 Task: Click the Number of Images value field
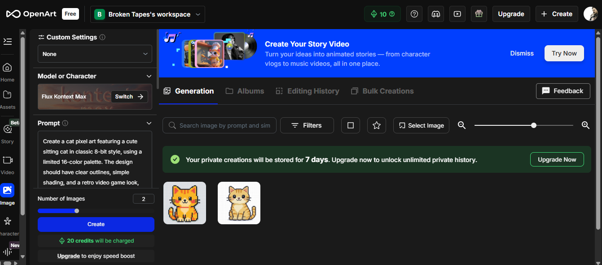point(144,199)
